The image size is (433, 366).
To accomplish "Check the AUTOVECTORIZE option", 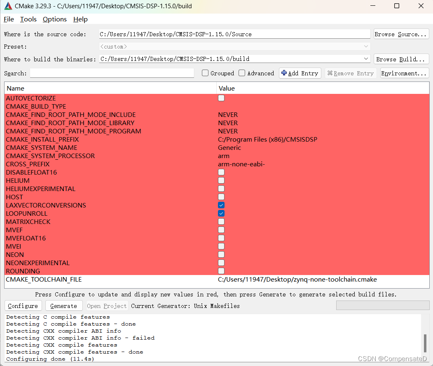I will click(x=221, y=98).
